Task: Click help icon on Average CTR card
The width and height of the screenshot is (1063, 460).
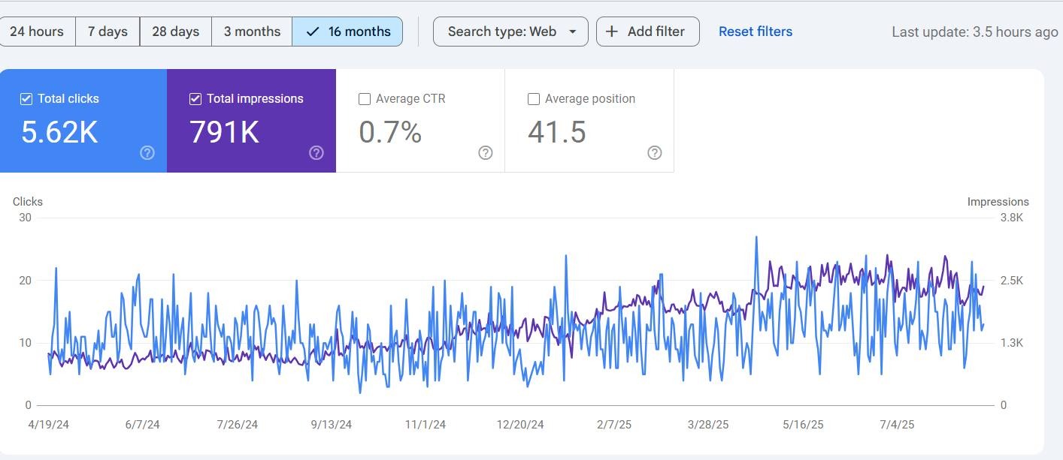Action: 486,153
